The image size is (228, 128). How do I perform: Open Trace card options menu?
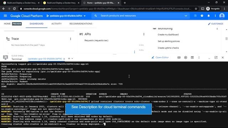tap(71, 39)
